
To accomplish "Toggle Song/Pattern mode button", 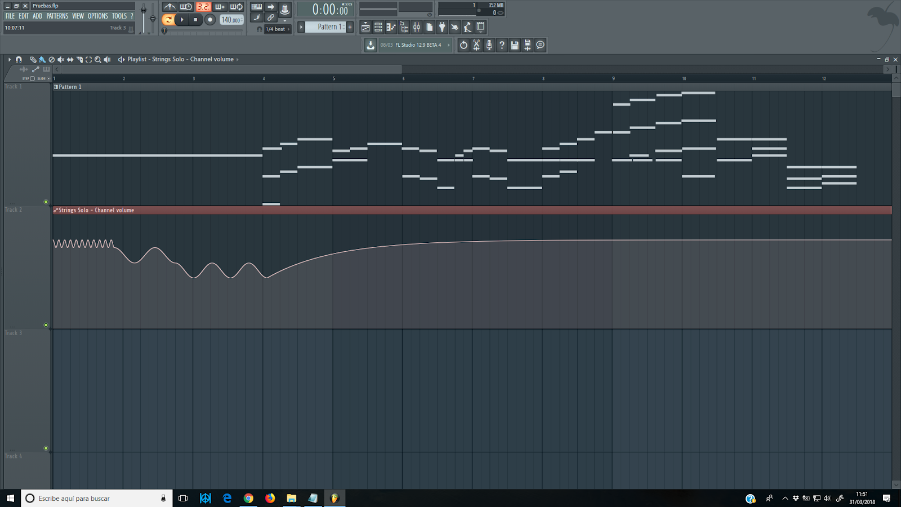I will coord(168,20).
